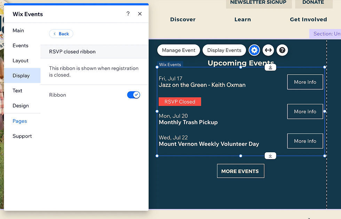The image size is (341, 219).
Task: Click More Info for Monthly Trash Pickup
Action: click(x=305, y=112)
